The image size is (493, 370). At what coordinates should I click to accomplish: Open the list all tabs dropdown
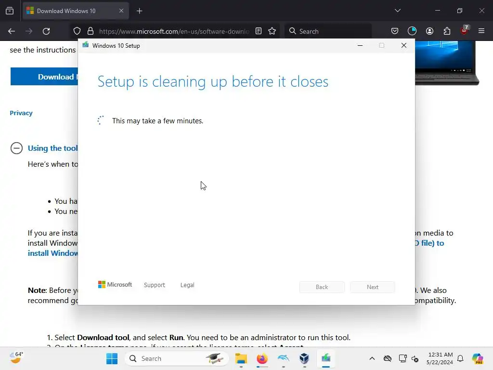pos(398,11)
